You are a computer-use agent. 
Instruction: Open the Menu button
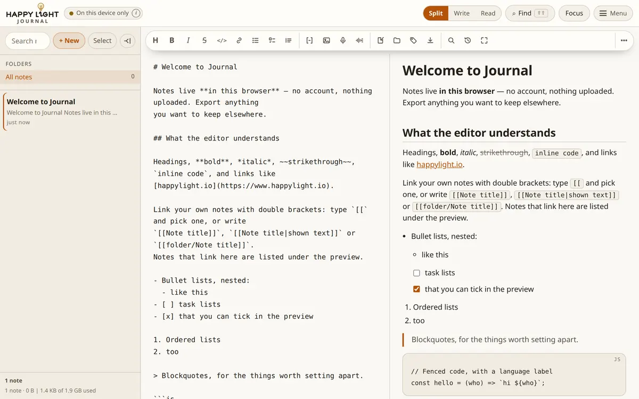pos(613,13)
